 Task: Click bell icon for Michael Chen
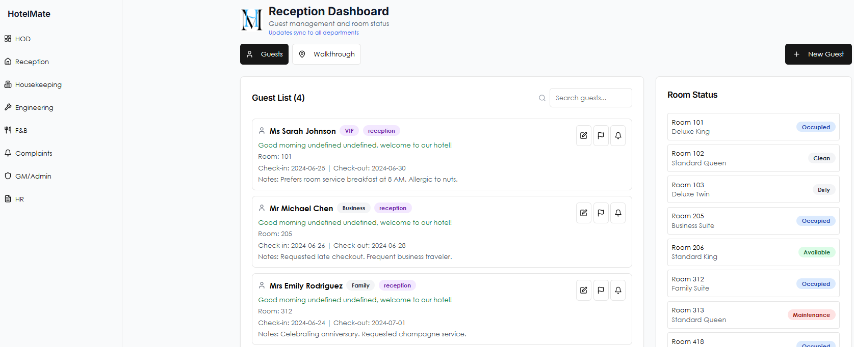point(618,213)
